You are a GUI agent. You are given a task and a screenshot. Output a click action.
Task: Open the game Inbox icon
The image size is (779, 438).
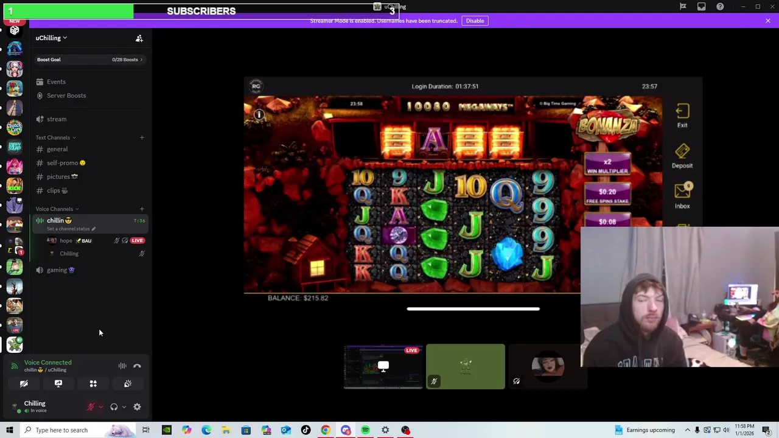[x=682, y=196]
